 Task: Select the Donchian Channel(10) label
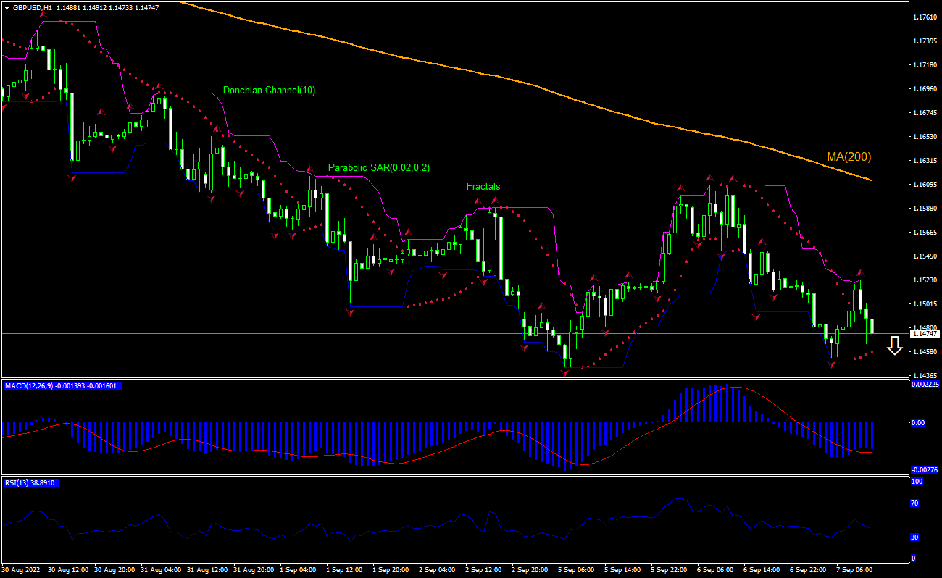coord(269,91)
